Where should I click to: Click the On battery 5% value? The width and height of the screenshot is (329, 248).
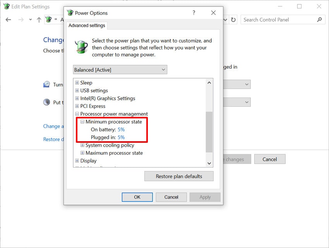[x=121, y=130]
